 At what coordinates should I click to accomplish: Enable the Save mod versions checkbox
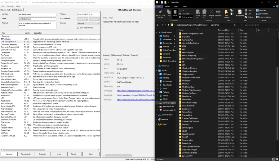78,28
